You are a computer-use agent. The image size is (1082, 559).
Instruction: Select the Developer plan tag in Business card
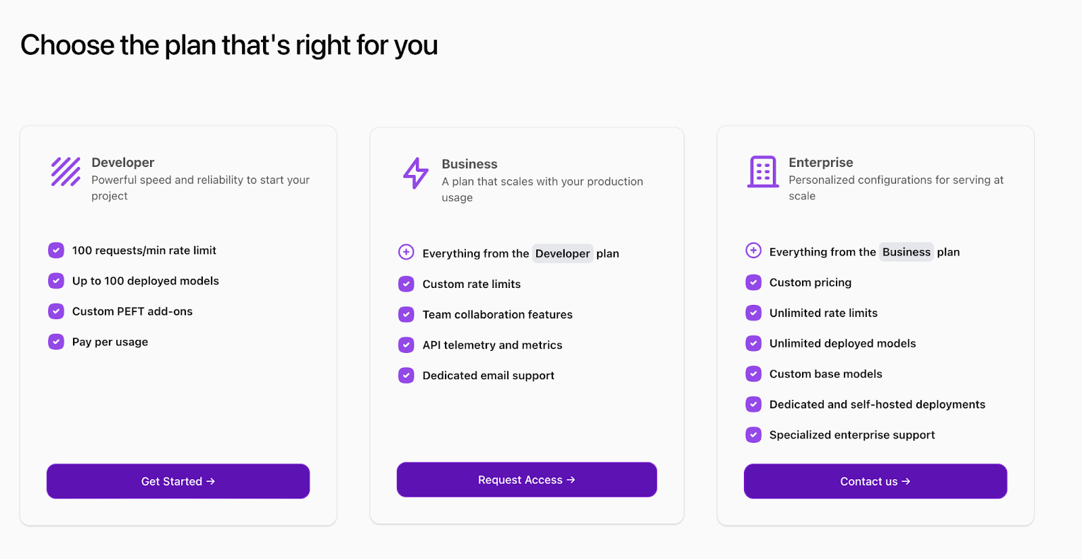563,253
